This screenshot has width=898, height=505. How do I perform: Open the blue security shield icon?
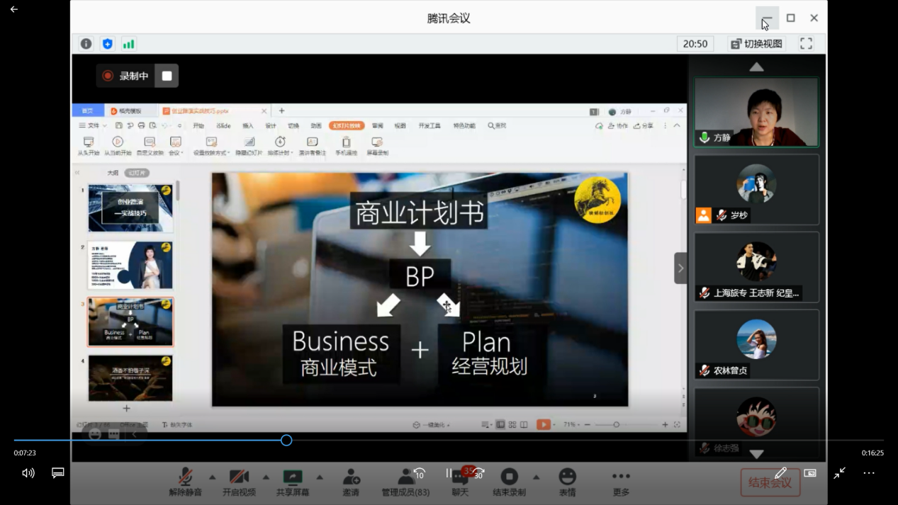107,44
